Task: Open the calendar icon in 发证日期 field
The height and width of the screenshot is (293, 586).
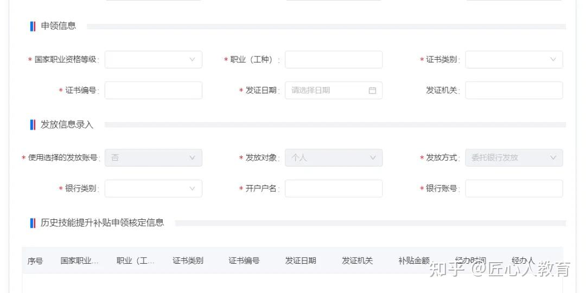Action: coord(372,91)
